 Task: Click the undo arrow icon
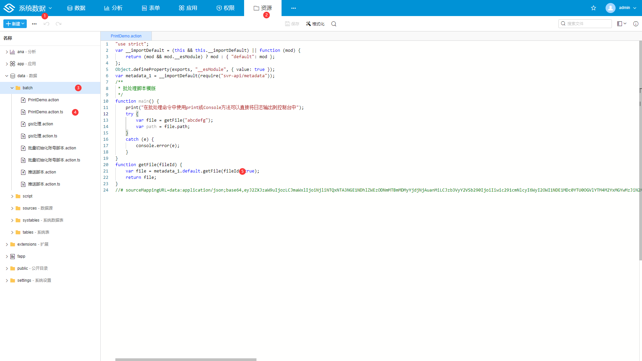coord(46,24)
